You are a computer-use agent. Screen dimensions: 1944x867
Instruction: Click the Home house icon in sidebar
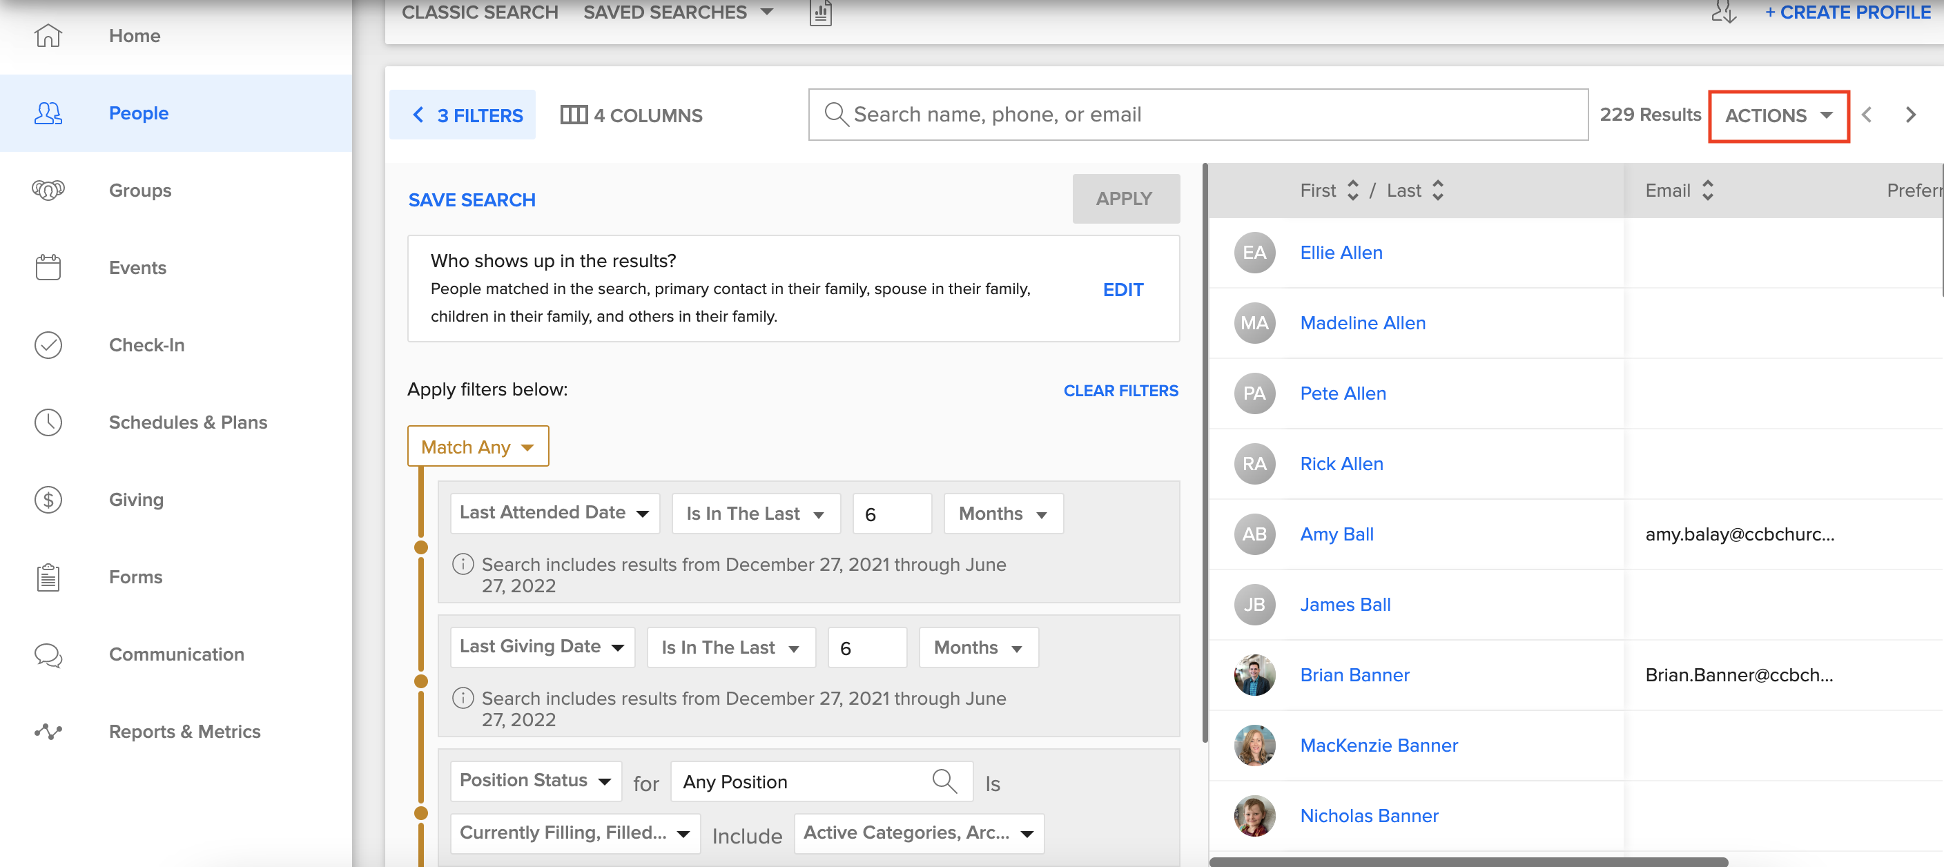pyautogui.click(x=48, y=35)
